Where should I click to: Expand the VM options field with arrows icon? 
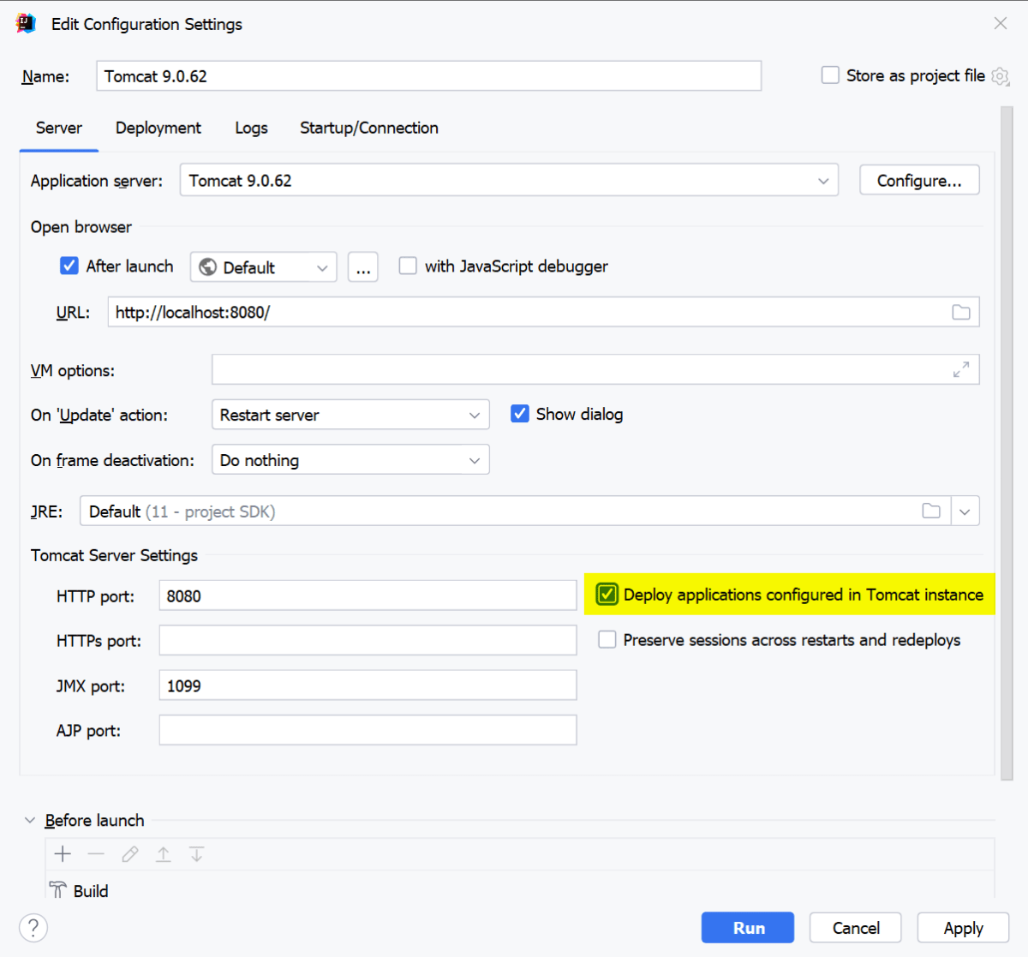(x=961, y=369)
